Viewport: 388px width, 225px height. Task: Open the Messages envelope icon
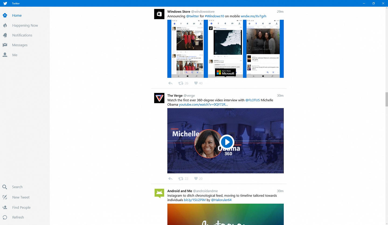5,45
